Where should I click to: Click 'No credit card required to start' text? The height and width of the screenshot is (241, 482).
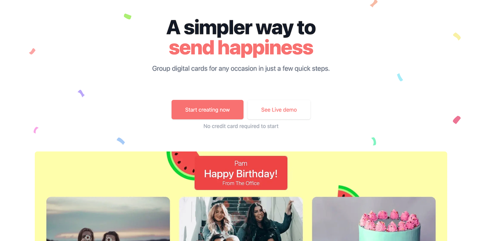[x=241, y=126]
